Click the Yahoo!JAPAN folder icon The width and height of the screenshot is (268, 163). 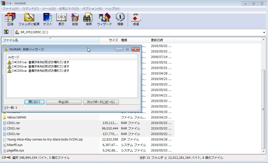[4, 117]
